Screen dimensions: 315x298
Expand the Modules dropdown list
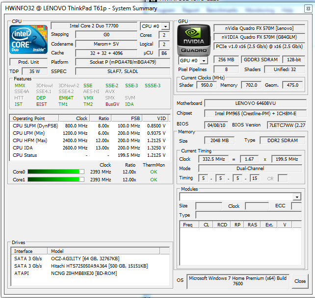297,197
